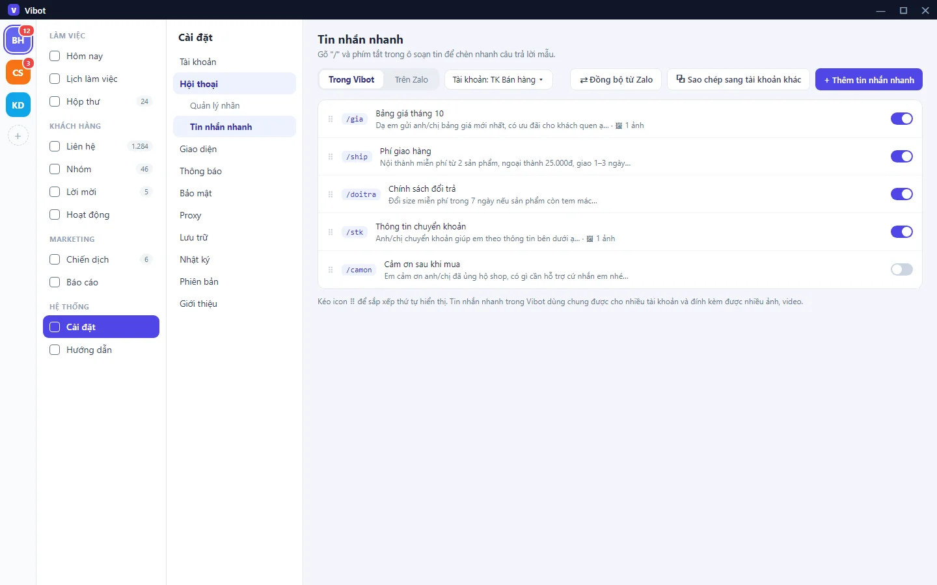Open Hôm nay in sidebar

tap(101, 56)
